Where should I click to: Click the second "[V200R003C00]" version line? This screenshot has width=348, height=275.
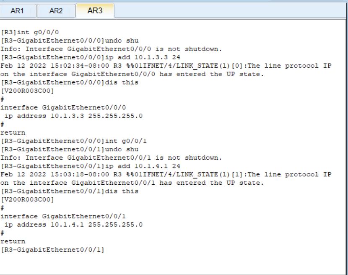coord(27,199)
